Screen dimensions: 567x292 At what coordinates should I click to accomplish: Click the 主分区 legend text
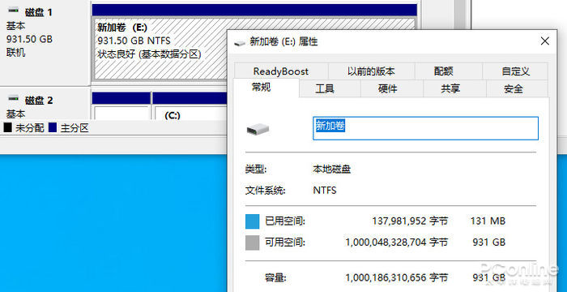[x=75, y=128]
